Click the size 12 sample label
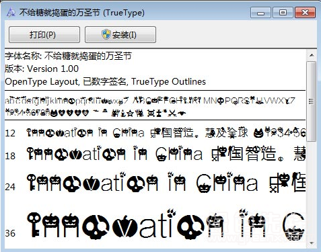 tap(10, 133)
